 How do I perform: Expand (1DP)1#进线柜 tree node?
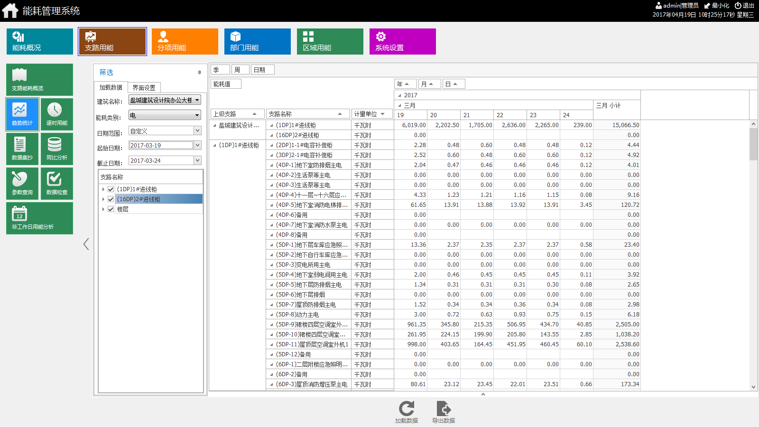[x=103, y=189]
